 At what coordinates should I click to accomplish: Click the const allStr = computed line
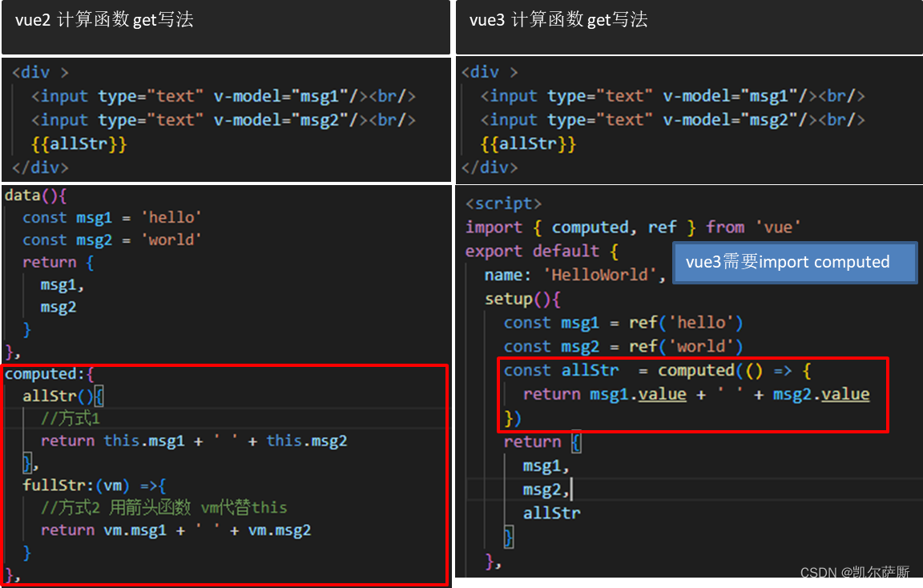tap(653, 370)
